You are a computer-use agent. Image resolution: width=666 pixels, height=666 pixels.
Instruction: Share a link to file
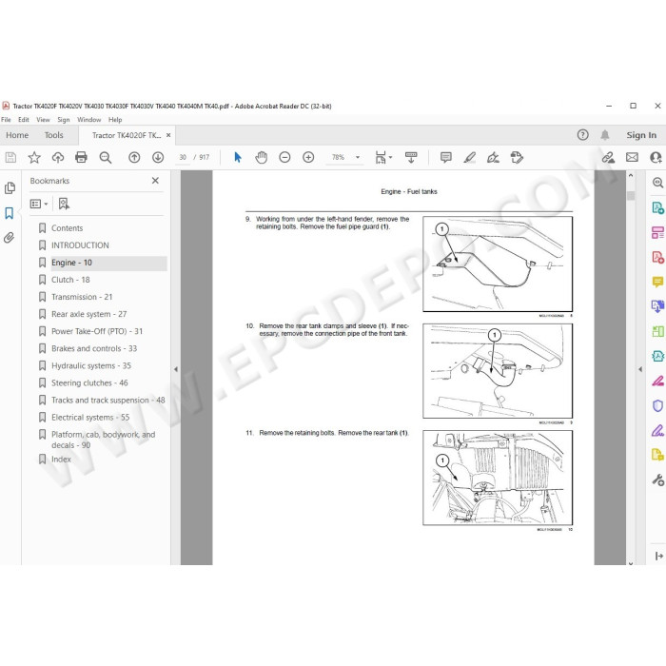608,158
